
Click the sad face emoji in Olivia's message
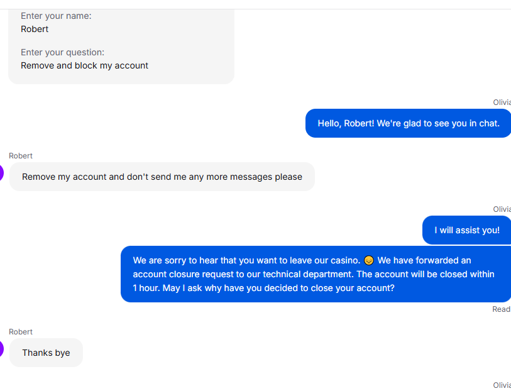[368, 260]
